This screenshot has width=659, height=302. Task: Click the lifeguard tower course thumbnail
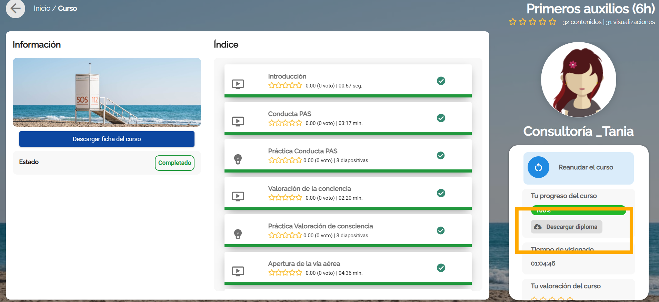[x=107, y=92]
